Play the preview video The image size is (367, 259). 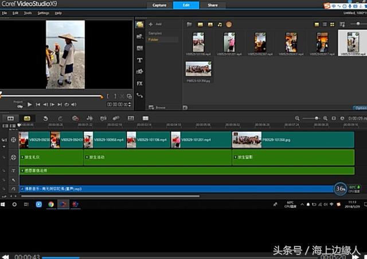29,104
